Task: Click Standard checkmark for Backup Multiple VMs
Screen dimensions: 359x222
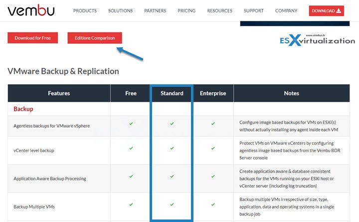Action: [172, 204]
